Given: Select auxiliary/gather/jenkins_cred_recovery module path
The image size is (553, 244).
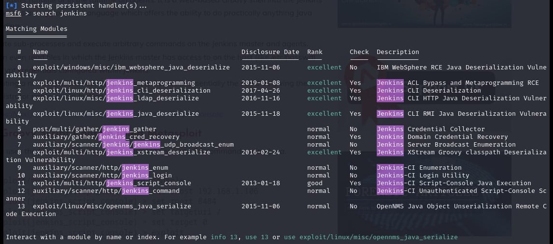Looking at the screenshot, I should 106,137.
